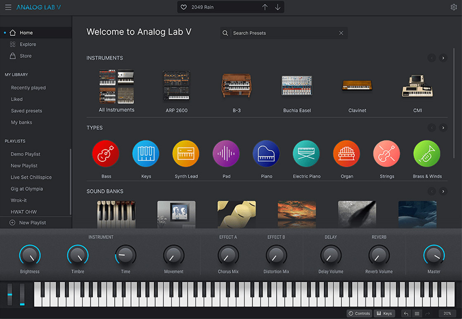
Task: Open Saved presets
Action: click(x=26, y=111)
